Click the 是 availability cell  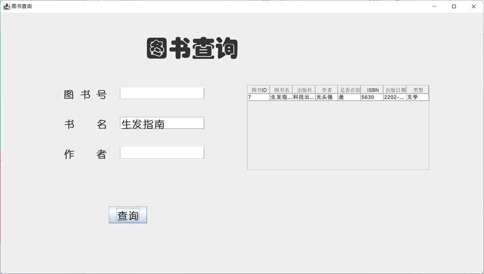(349, 97)
